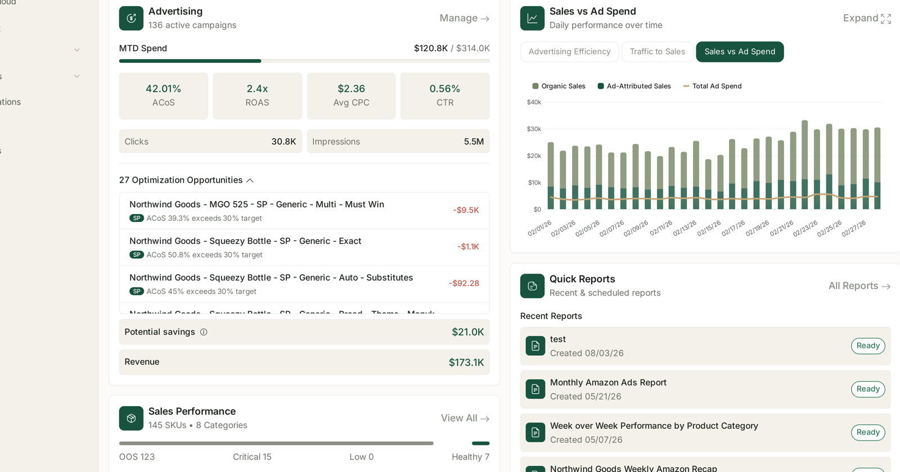Click the 42.01% ACoS metric card

[164, 96]
